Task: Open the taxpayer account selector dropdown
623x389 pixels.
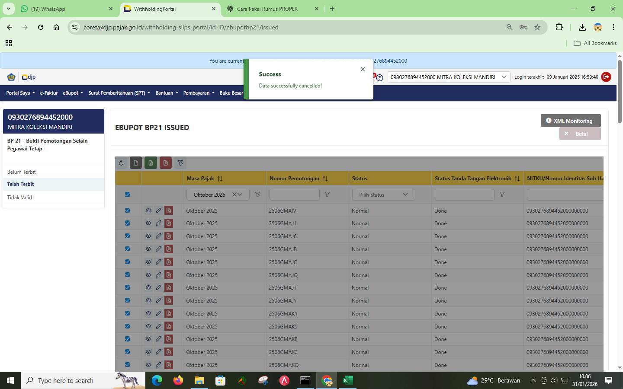Action: click(503, 77)
